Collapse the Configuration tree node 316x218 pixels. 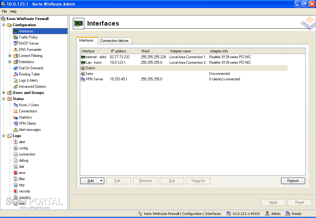[4, 25]
